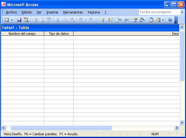Click the Redo arrow icon
Viewport: 186px width, 138px height.
pyautogui.click(x=91, y=20)
